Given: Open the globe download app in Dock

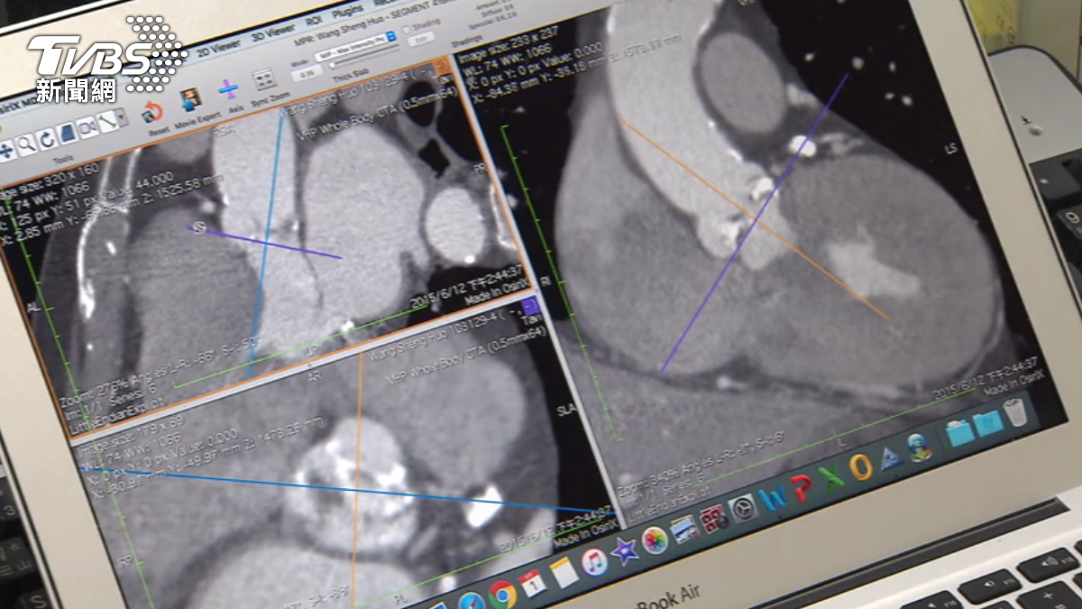Looking at the screenshot, I should pos(920,448).
